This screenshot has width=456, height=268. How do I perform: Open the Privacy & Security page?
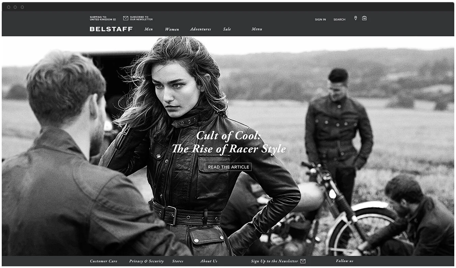[146, 261]
